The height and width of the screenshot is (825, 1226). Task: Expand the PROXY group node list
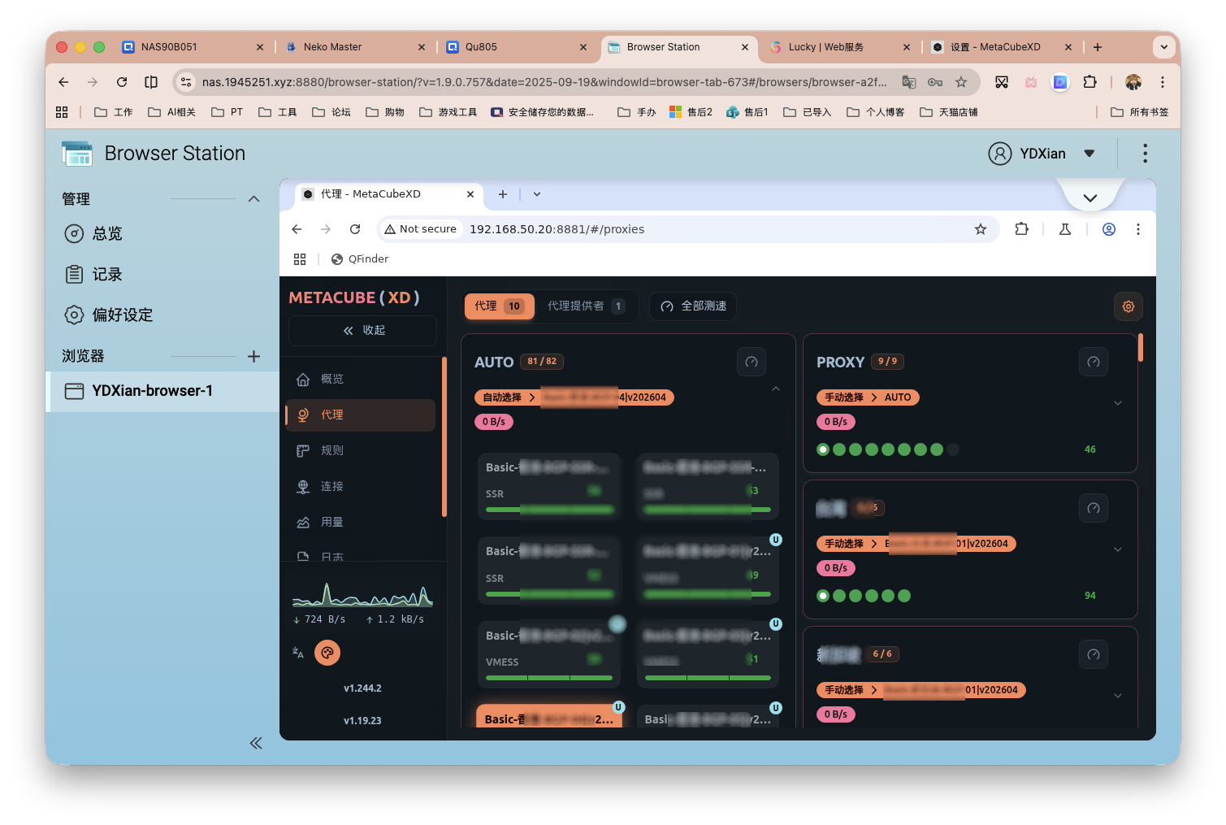click(1118, 402)
